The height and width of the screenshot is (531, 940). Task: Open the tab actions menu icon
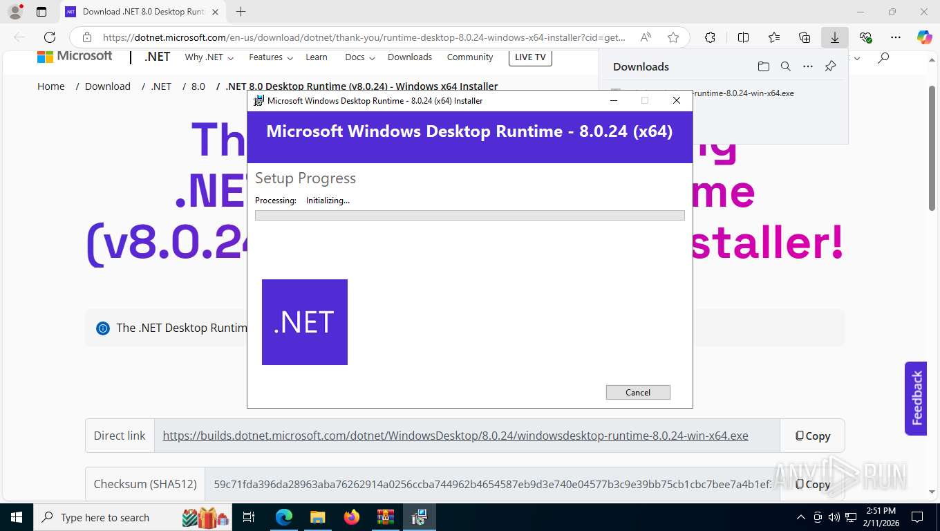(x=41, y=12)
